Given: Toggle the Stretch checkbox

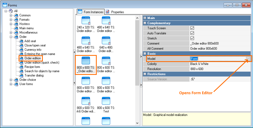Looking at the screenshot, I should pos(192,38).
